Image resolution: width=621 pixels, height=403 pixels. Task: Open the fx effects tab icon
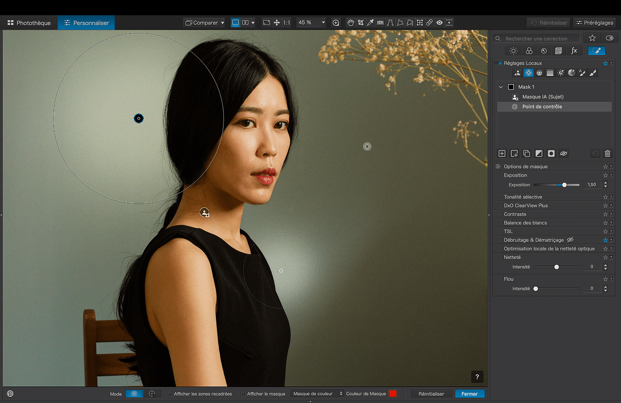tap(574, 51)
